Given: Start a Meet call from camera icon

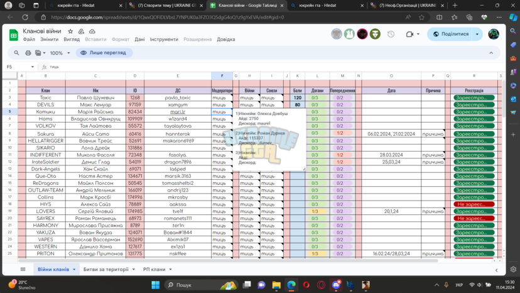Looking at the screenshot, I should tap(409, 34).
